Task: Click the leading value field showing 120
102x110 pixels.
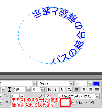Action: click(x=20, y=90)
